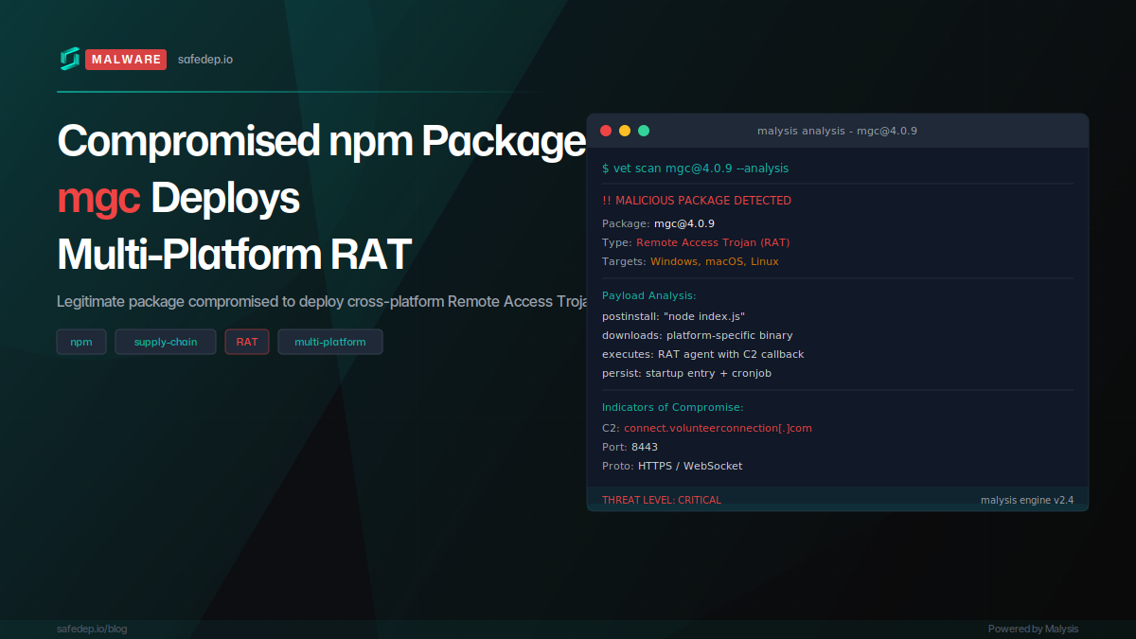Toggle the RAT tag filter
This screenshot has width=1136, height=639.
[x=246, y=342]
